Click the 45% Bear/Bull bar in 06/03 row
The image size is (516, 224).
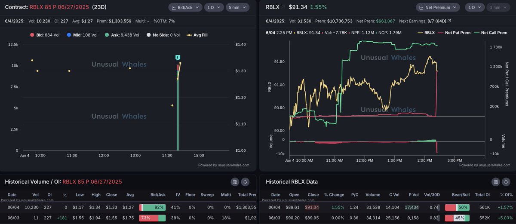coord(457,218)
